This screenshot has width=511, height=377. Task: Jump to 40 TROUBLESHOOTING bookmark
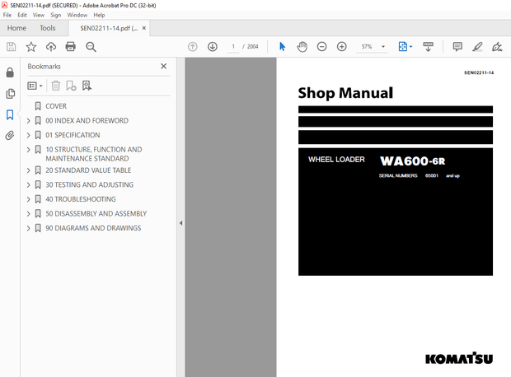(81, 199)
